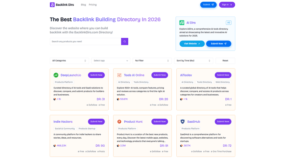Click Submit Now on Indie Hackers card
Viewport: 285px width, 160px height.
(96, 121)
